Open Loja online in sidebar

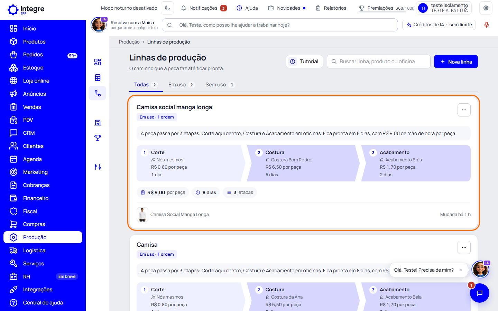[43, 81]
